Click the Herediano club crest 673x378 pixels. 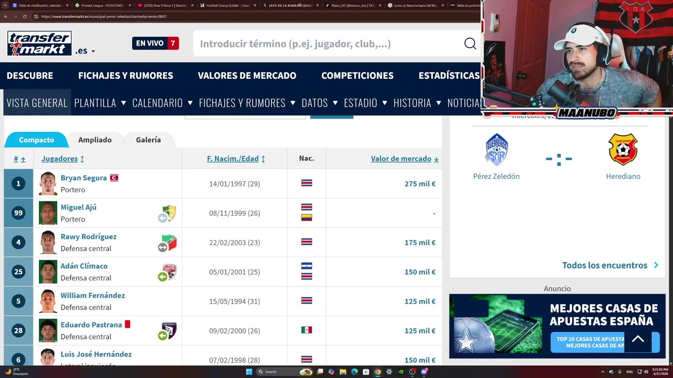pyautogui.click(x=623, y=150)
